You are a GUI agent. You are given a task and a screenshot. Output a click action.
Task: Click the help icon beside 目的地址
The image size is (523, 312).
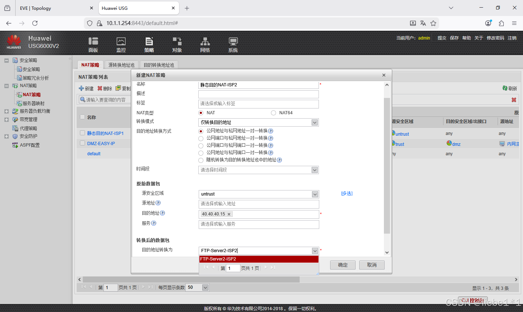pyautogui.click(x=162, y=213)
